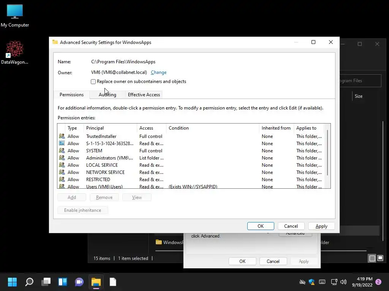Image resolution: width=389 pixels, height=291 pixels.
Task: Click Cancel in the Properties dialog behind
Action: click(273, 261)
